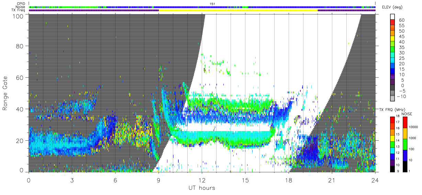The height and width of the screenshot is (195, 422).
Task: Click Range Gate tick label 40
Action: click(20, 109)
